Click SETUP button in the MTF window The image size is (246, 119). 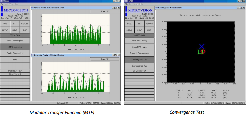click(x=5, y=30)
